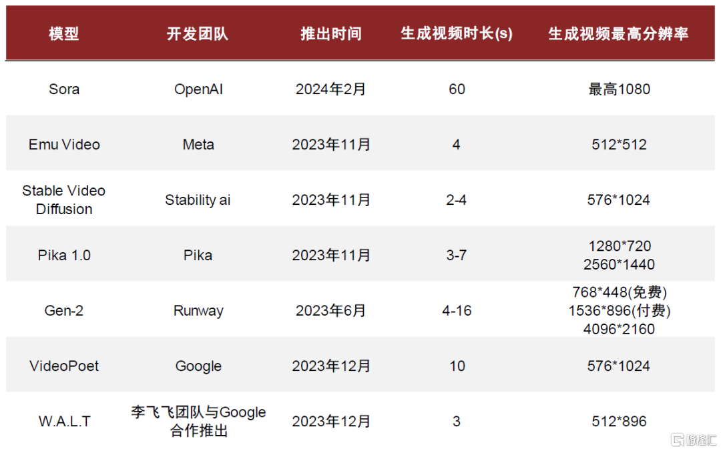This screenshot has width=721, height=451.
Task: Click the 4-16 duration cell
Action: click(x=457, y=310)
